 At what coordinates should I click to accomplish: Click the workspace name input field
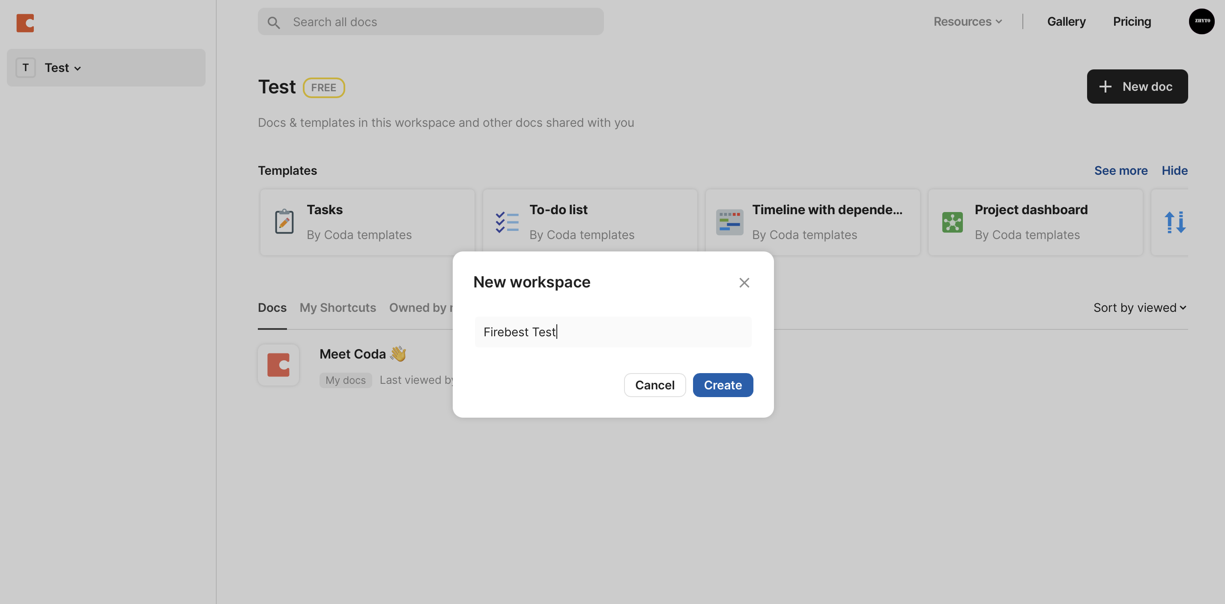pyautogui.click(x=613, y=332)
